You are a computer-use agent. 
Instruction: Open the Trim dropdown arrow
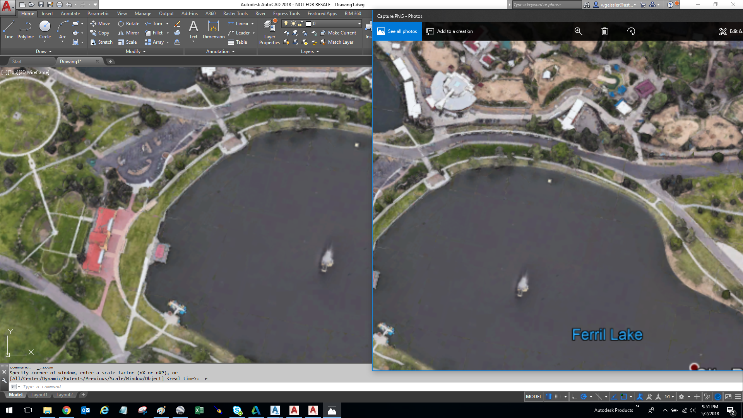[x=168, y=24]
